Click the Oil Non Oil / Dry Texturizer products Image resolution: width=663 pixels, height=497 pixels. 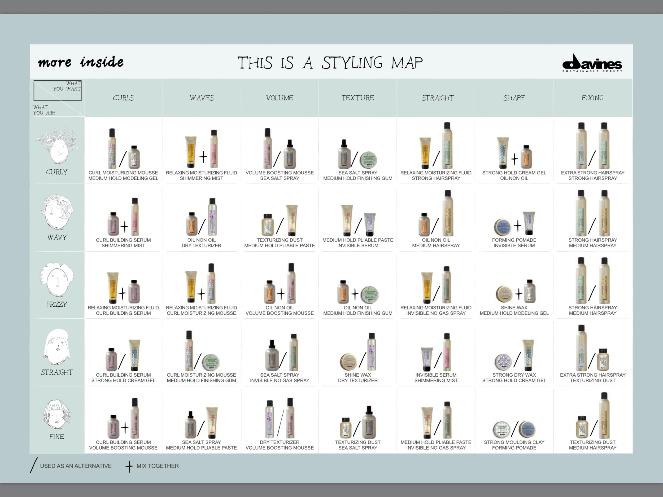pyautogui.click(x=201, y=217)
